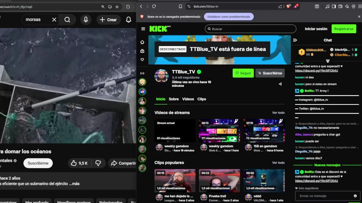
Task: Click BotRix username beside 'TT Army !'
Action: point(309,91)
